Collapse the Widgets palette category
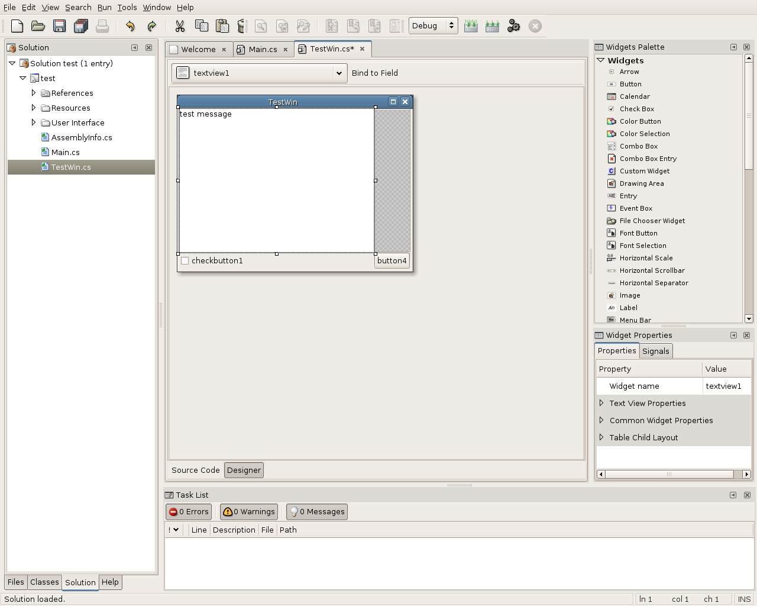Viewport: 757px width, 606px height. tap(601, 60)
